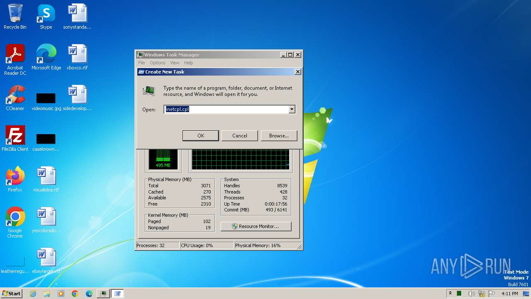The width and height of the screenshot is (531, 299).
Task: Click the Available 2575 memory value
Action: pos(180,198)
